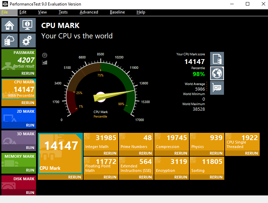Rerun the Compression test
The image size is (268, 203).
point(172,153)
